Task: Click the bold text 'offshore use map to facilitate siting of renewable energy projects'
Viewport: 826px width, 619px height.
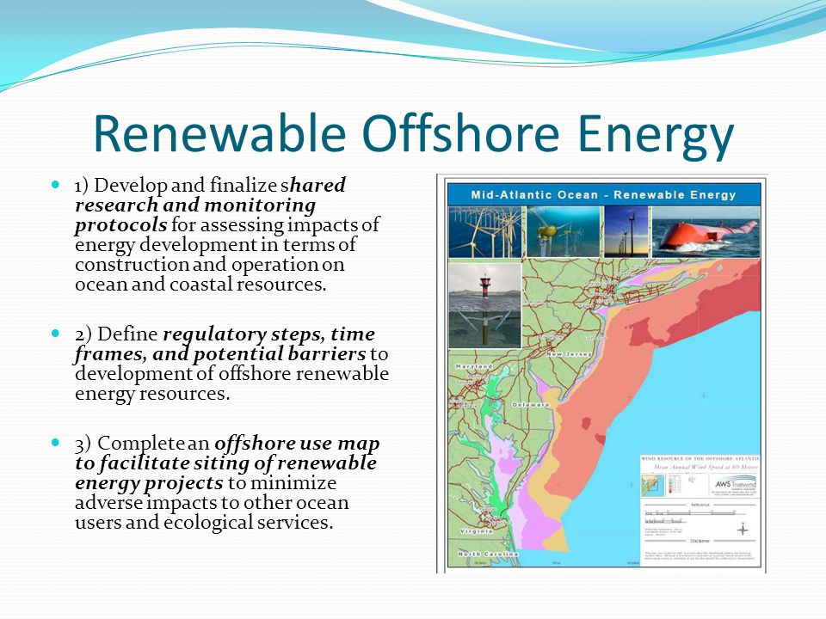Action: pyautogui.click(x=227, y=463)
